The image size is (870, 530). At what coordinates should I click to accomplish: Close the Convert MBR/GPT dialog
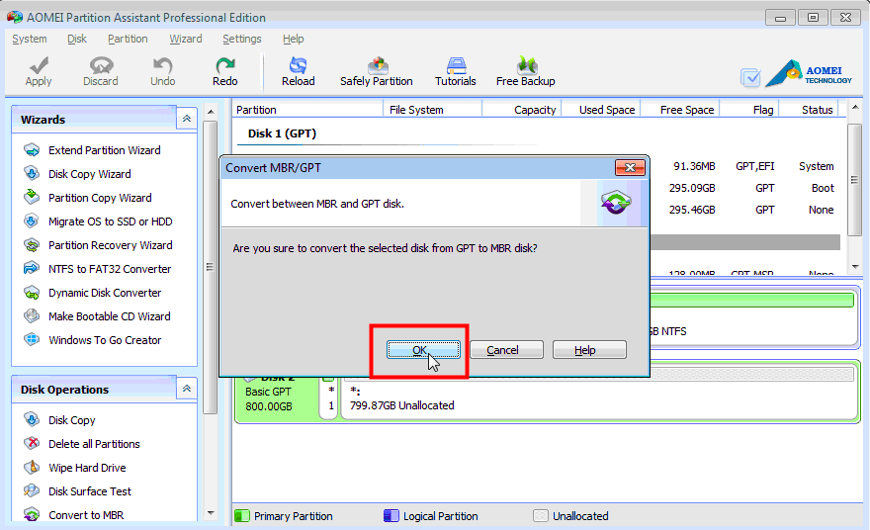point(630,167)
